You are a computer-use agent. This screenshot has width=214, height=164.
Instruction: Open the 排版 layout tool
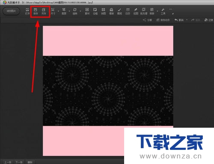click(x=152, y=12)
